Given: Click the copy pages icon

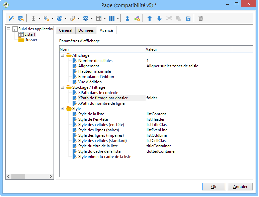Looking at the screenshot, I should [x=179, y=18].
